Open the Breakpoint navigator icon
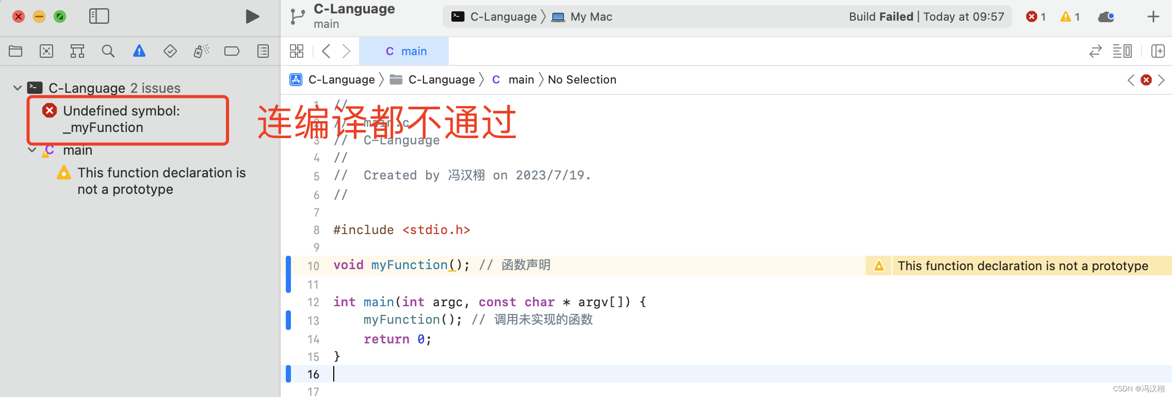 click(x=232, y=51)
